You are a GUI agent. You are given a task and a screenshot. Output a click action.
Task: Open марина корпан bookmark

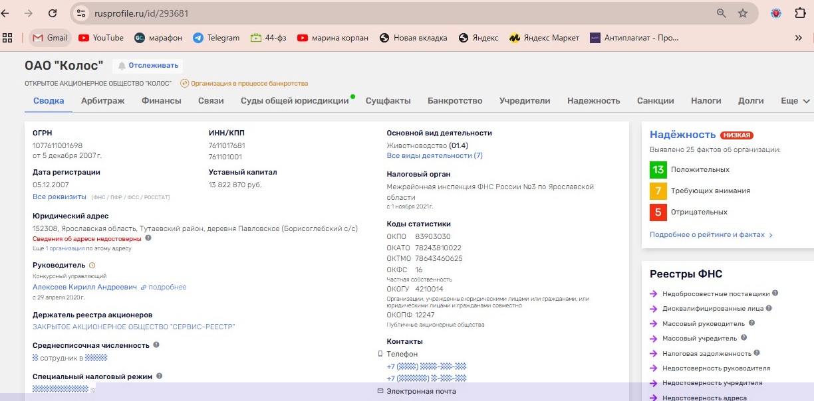333,38
